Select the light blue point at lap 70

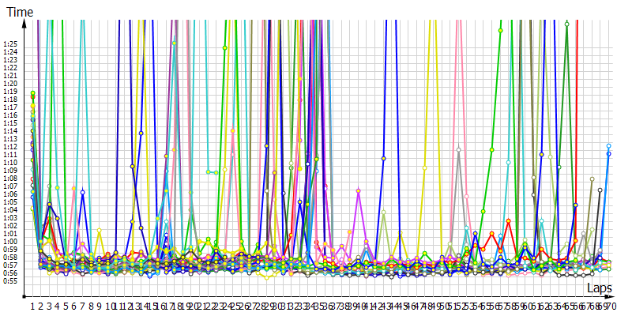click(609, 146)
